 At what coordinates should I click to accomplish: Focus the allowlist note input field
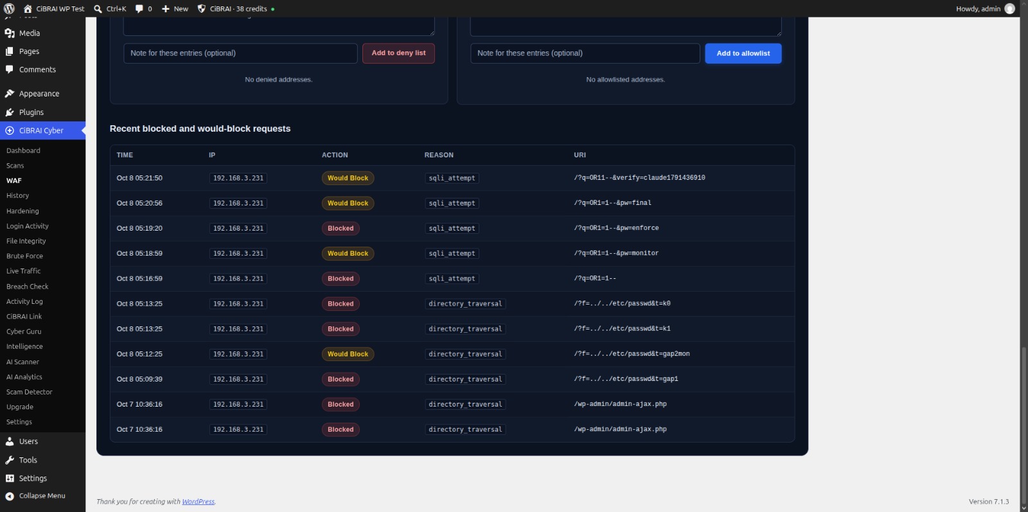point(585,53)
